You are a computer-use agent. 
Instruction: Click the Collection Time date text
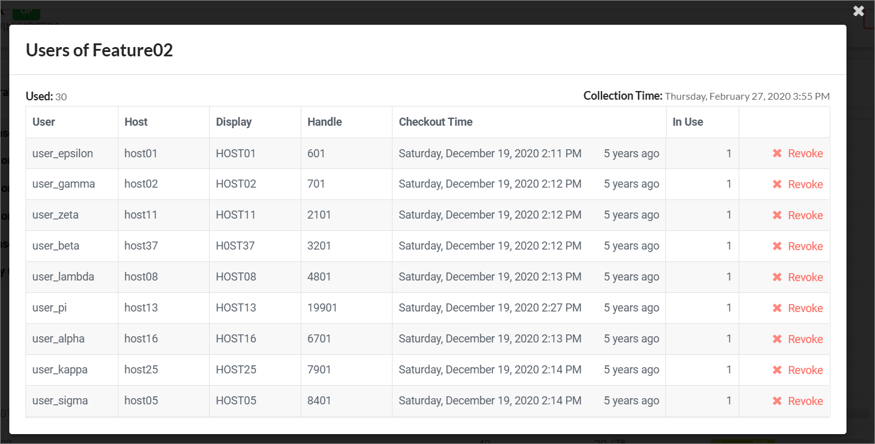point(747,97)
